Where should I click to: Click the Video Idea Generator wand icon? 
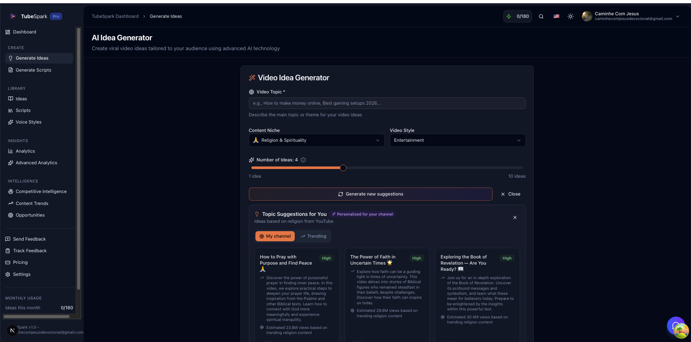(252, 78)
